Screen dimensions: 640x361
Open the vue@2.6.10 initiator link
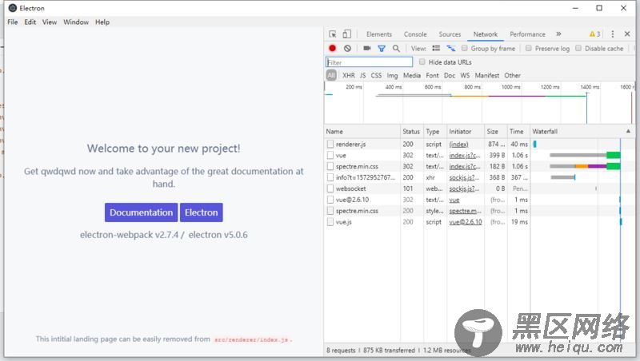pos(466,222)
